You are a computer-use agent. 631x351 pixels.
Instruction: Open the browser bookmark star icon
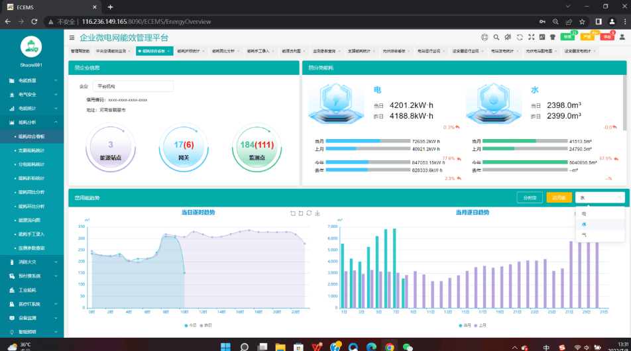(581, 21)
